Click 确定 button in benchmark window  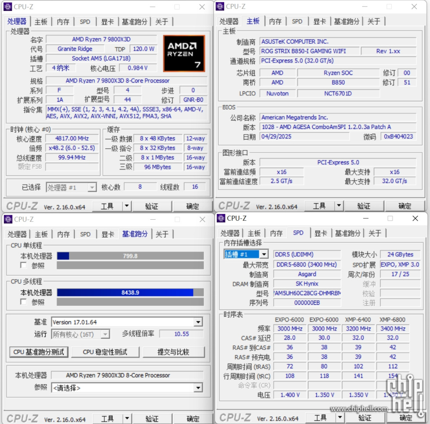[x=193, y=418]
